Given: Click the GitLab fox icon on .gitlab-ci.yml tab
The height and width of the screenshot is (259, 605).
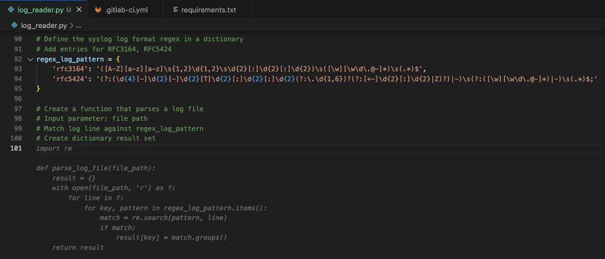Looking at the screenshot, I should point(98,10).
